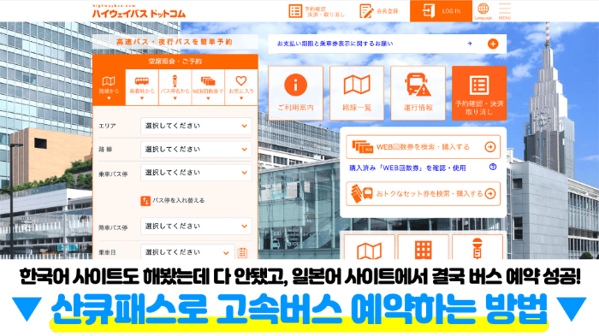The image size is (599, 336).
Task: Open the 乗車バス停 dropdown
Action: [196, 173]
